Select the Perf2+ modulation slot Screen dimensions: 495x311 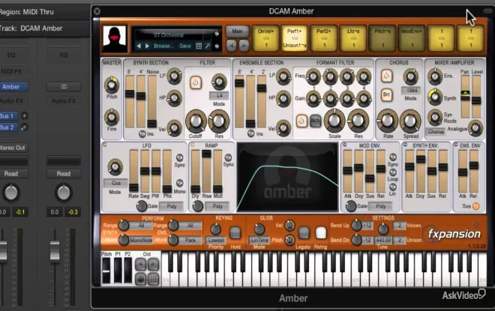point(324,38)
